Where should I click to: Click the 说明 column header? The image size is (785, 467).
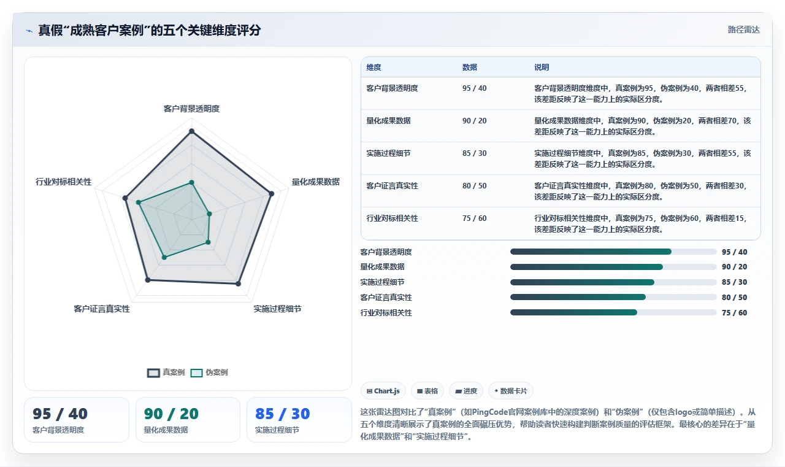click(x=542, y=68)
